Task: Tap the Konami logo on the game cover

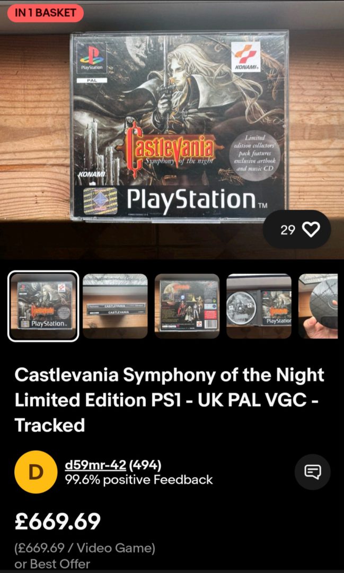Action: click(x=247, y=57)
